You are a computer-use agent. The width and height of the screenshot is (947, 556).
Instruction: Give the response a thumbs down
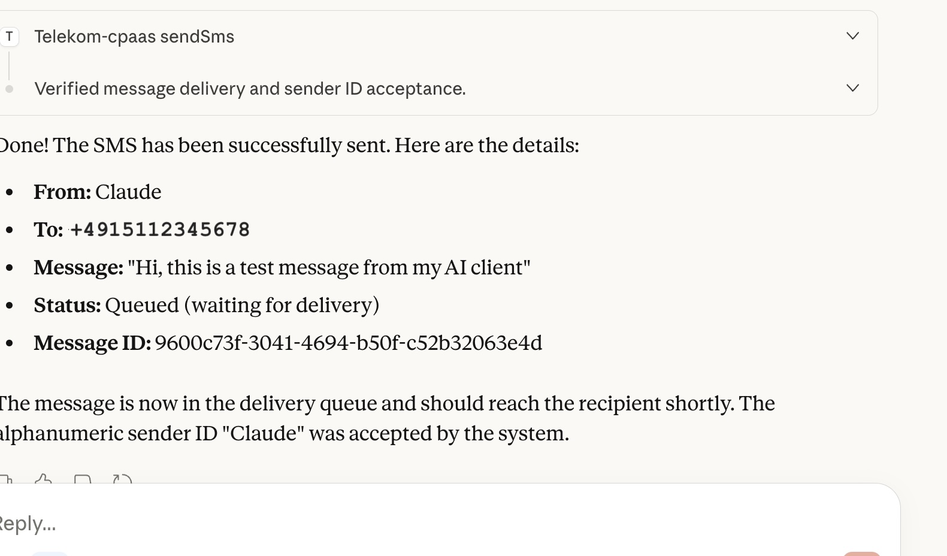(x=81, y=479)
